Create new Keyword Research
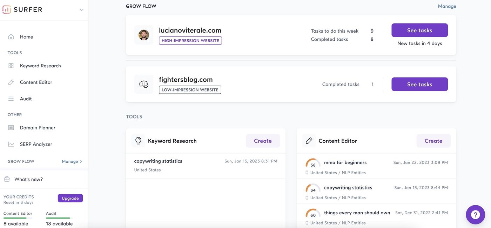This screenshot has width=491, height=228. coord(263,141)
